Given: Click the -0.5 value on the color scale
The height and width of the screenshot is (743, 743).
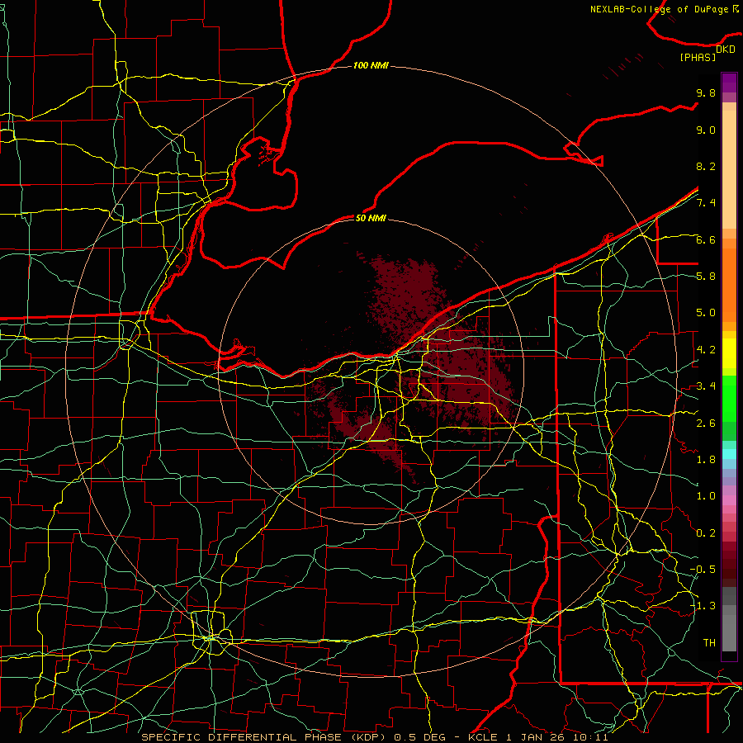Looking at the screenshot, I should point(703,569).
